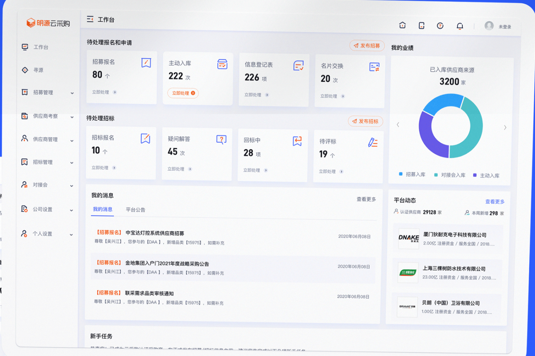Screen dimensions: 535x356
Task: Collapse the sidebar menu toggle icon
Action: (90, 19)
